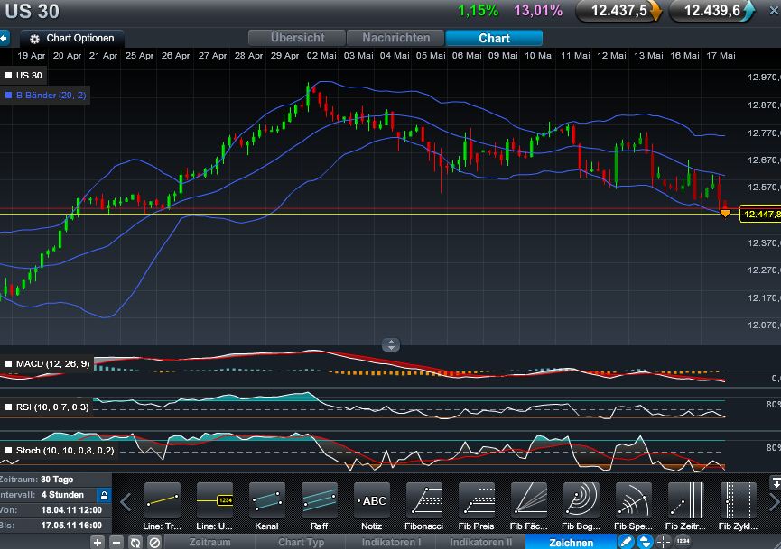Show previous drawing tools with left chevron
The width and height of the screenshot is (781, 549).
click(x=126, y=502)
